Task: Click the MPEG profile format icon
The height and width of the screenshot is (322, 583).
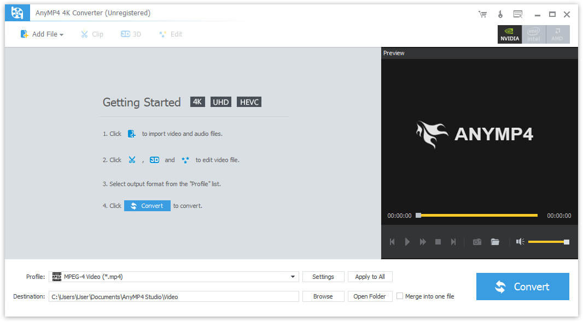Action: pyautogui.click(x=56, y=276)
